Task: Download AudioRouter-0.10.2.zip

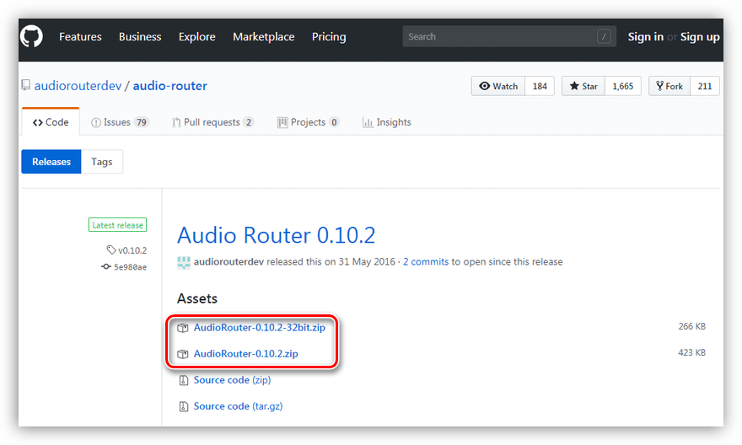Action: tap(245, 354)
